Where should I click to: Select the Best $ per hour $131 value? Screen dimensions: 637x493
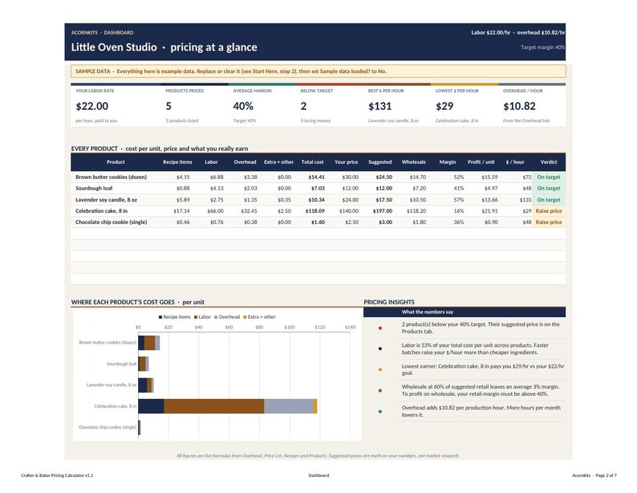tap(379, 106)
